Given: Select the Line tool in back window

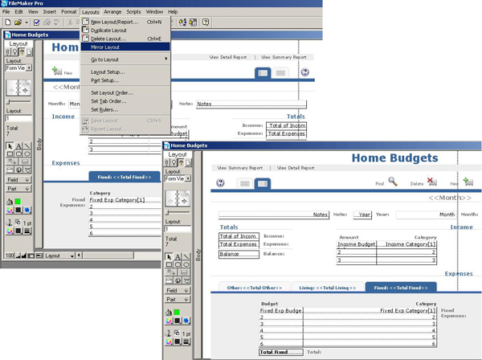Looking at the screenshot, I should pyautogui.click(x=27, y=146).
